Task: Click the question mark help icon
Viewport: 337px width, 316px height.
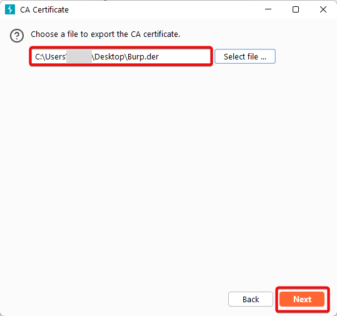Action: [x=17, y=36]
